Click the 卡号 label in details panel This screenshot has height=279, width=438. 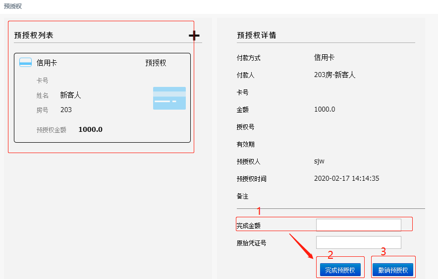click(x=242, y=92)
